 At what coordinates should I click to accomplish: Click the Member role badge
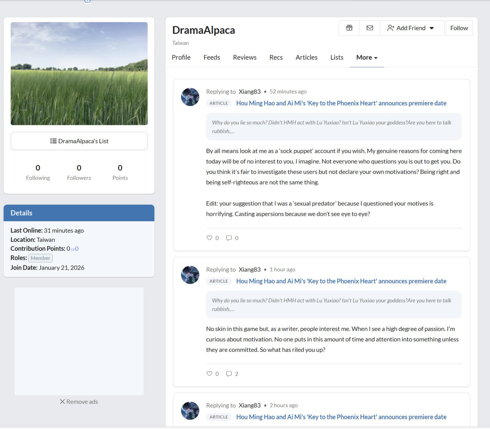click(x=40, y=258)
